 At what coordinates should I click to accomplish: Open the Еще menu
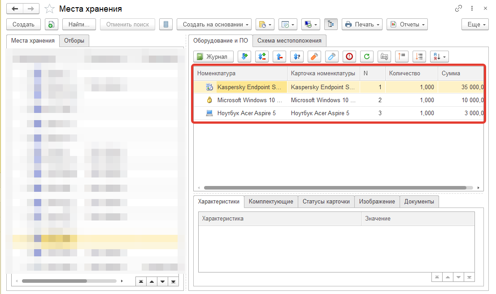pyautogui.click(x=475, y=24)
